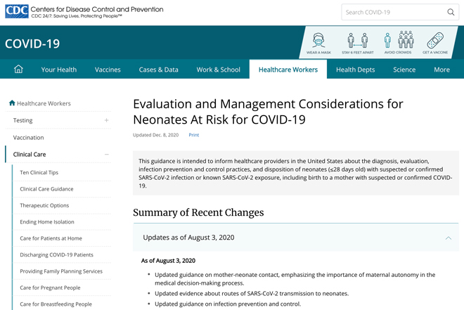The image size is (464, 310).
Task: Open the Your Health tab
Action: click(x=59, y=70)
